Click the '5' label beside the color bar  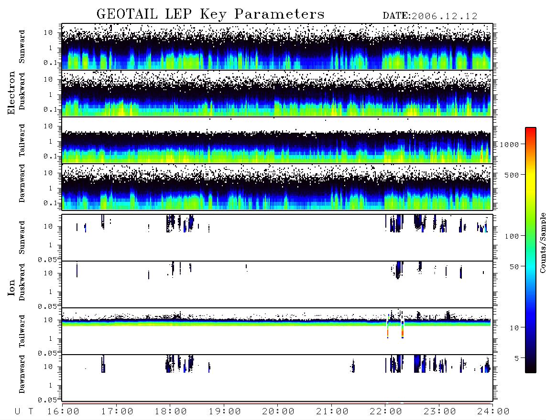517,358
